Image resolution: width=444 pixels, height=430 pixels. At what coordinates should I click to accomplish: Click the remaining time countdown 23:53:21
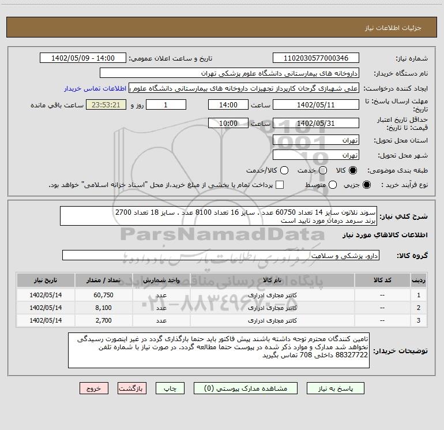[106, 105]
